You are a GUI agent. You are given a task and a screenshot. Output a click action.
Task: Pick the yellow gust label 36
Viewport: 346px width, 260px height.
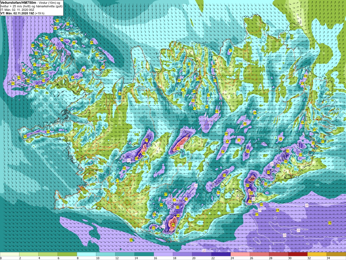[x=137, y=158]
